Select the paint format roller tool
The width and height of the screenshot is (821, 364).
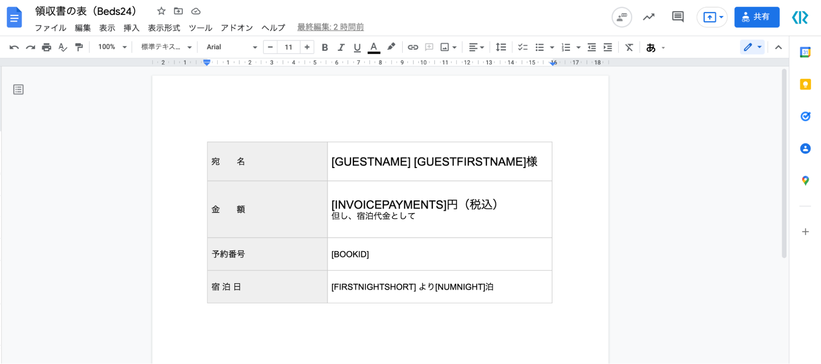coord(79,47)
